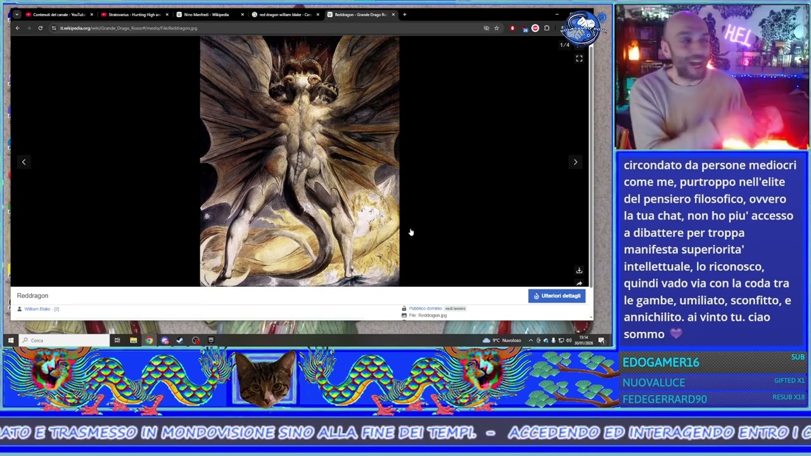Click the taskbar clock showing 15:14
811x456 pixels.
[583, 341]
